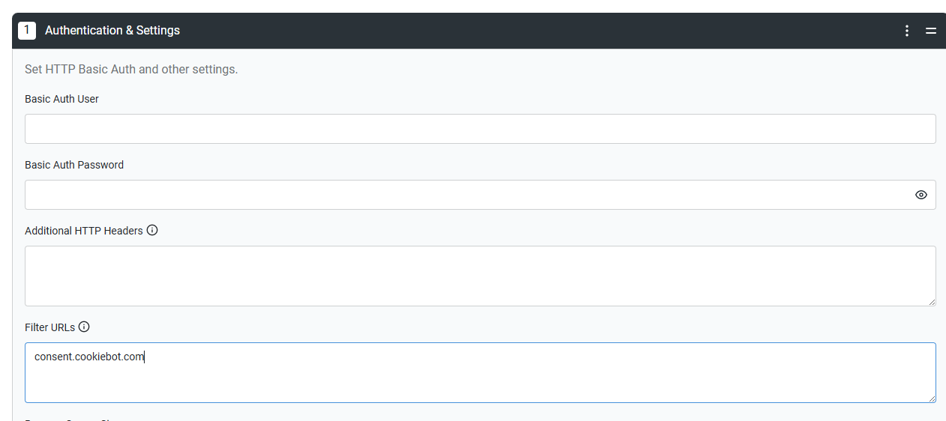Click info icon beside Additional HTTP Headers
The height and width of the screenshot is (421, 946).
[152, 230]
